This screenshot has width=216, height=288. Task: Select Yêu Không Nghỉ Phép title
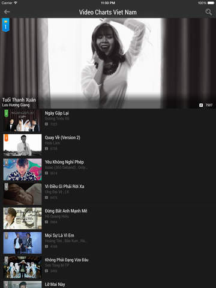64,162
